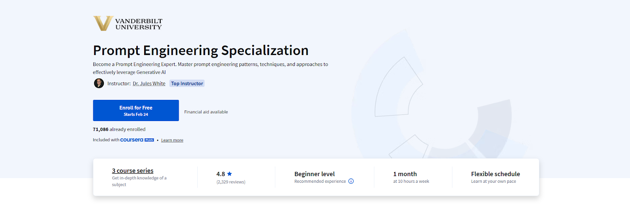Click the Flexible schedule heading
630x204 pixels.
(495, 174)
